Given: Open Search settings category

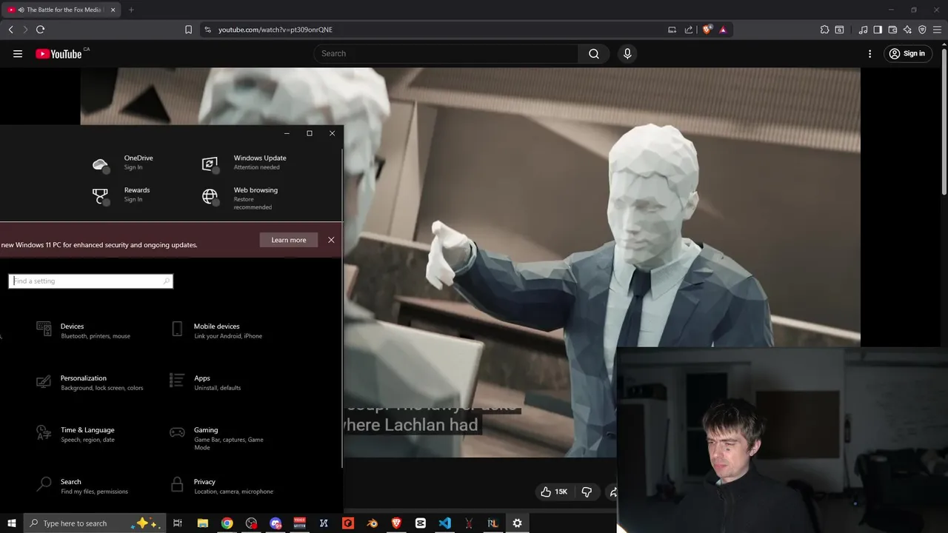Looking at the screenshot, I should pos(82,486).
